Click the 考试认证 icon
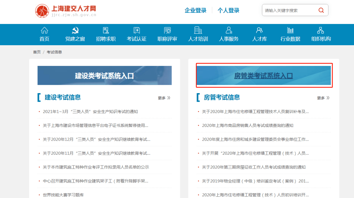 [137, 30]
